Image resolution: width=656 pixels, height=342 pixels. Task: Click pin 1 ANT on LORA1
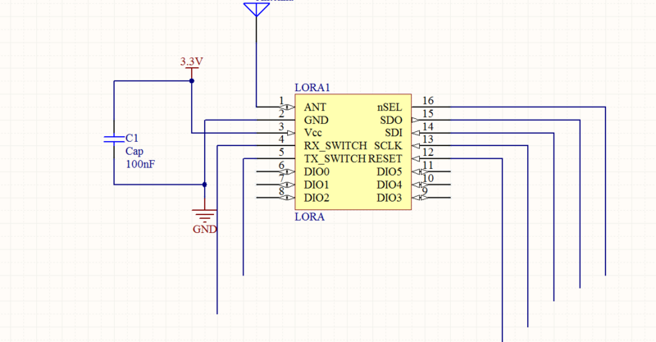point(281,107)
